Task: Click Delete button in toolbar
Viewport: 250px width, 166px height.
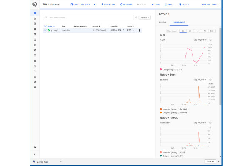Action: pyautogui.click(x=184, y=5)
